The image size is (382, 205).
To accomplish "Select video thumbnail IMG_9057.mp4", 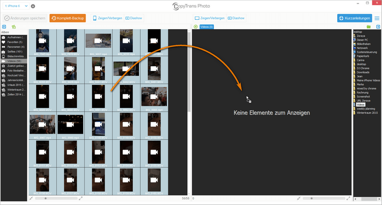I will pos(99,41).
